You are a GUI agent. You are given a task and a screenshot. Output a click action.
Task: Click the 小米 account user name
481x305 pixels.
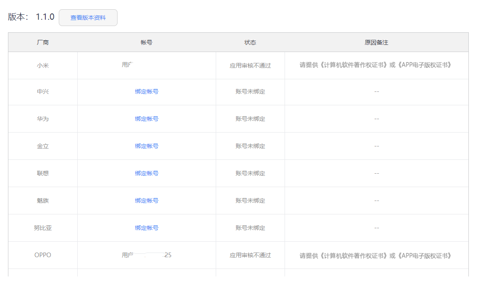[127, 65]
